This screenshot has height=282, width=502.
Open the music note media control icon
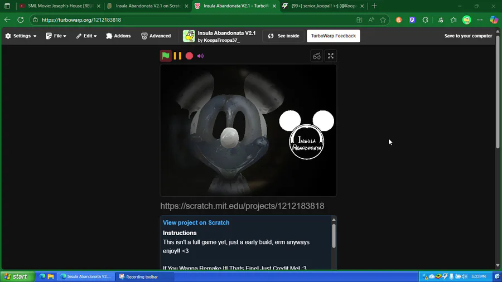point(441,20)
